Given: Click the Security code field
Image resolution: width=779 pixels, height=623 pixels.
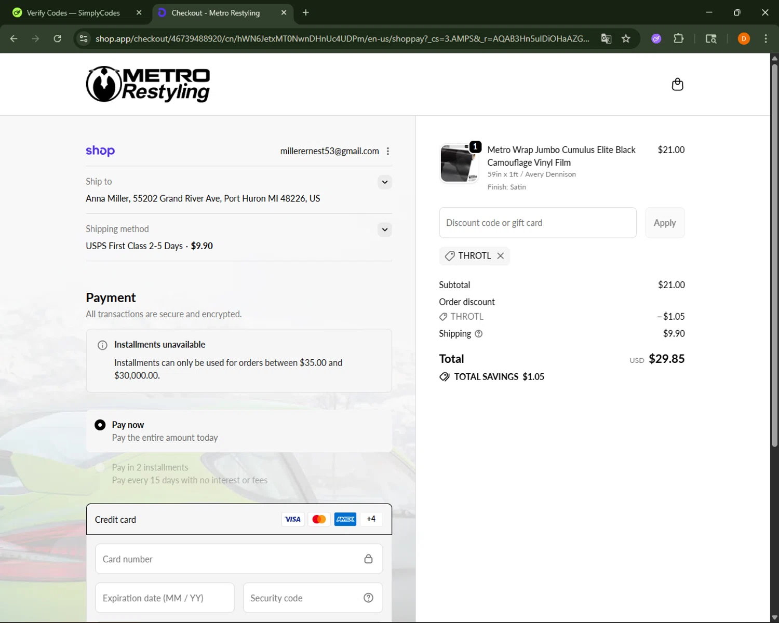Looking at the screenshot, I should click(313, 598).
